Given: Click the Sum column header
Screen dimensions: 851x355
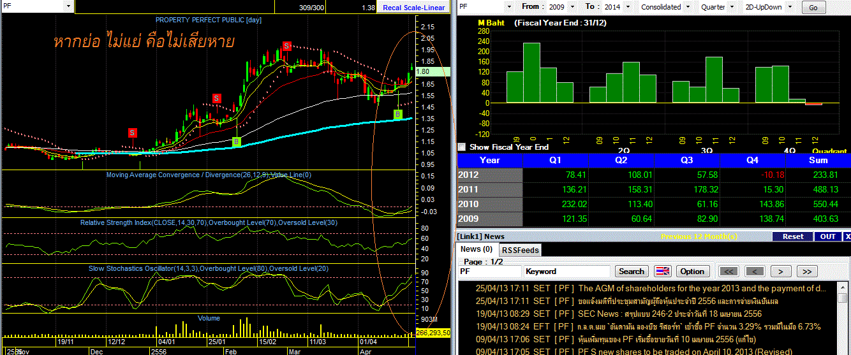Looking at the screenshot, I should (x=817, y=161).
